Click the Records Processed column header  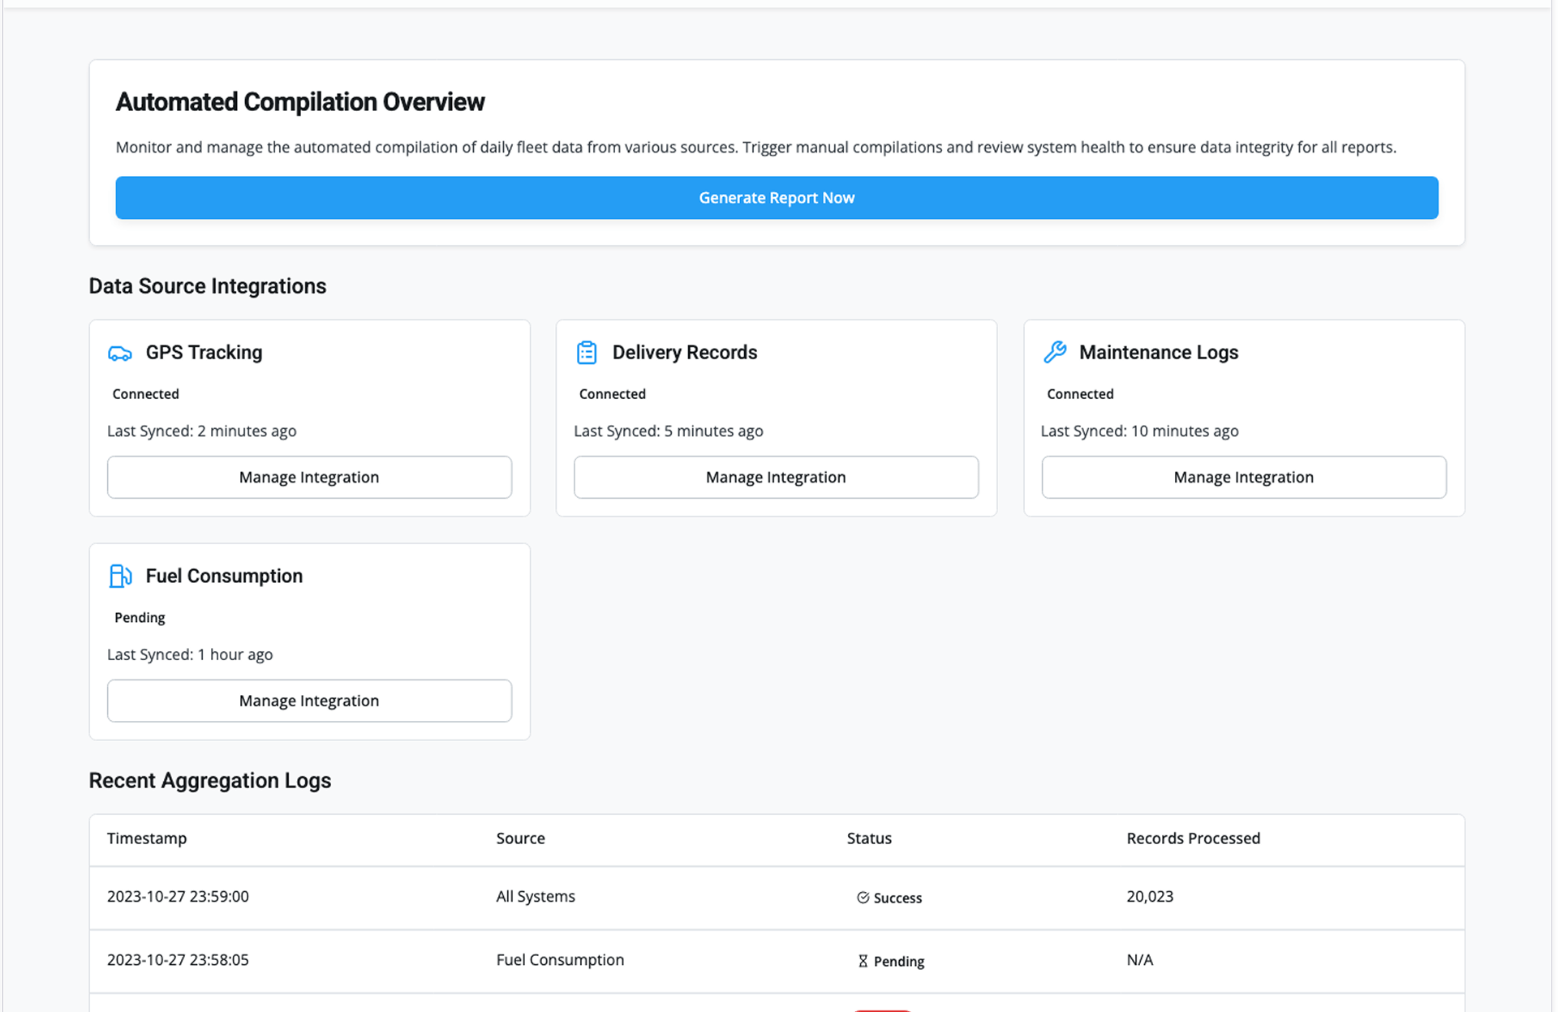pos(1193,838)
